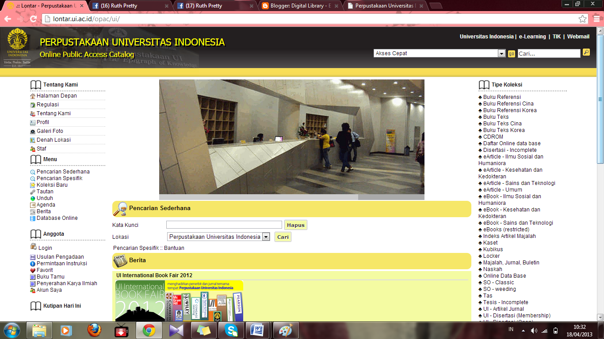Open the Akses Cepat dropdown
604x339 pixels.
click(501, 53)
